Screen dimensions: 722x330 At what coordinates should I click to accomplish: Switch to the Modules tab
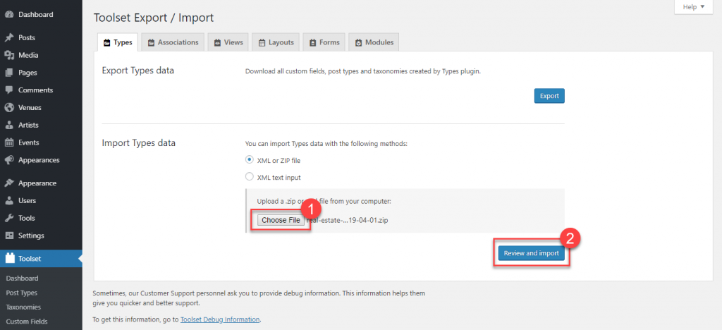click(374, 42)
